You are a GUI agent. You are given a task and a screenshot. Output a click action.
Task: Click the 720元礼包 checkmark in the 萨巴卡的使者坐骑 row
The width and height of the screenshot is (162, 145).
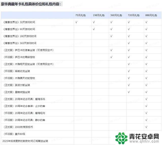point(129,50)
